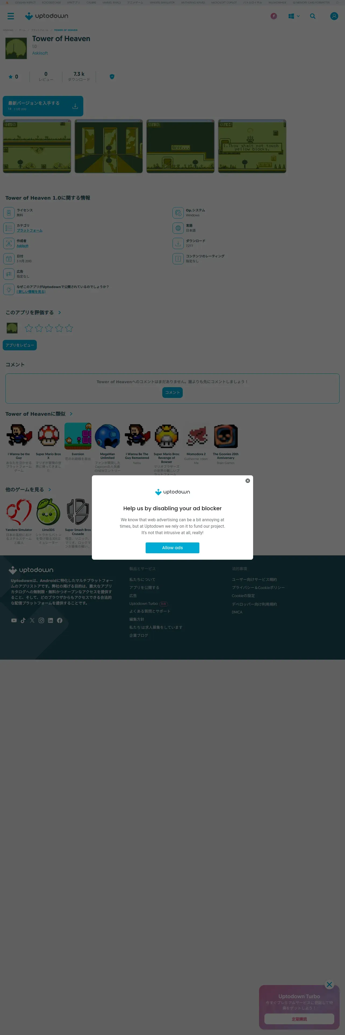Click the lightbulb info icon
Screen dimensions: 345x1035
(x=9, y=289)
